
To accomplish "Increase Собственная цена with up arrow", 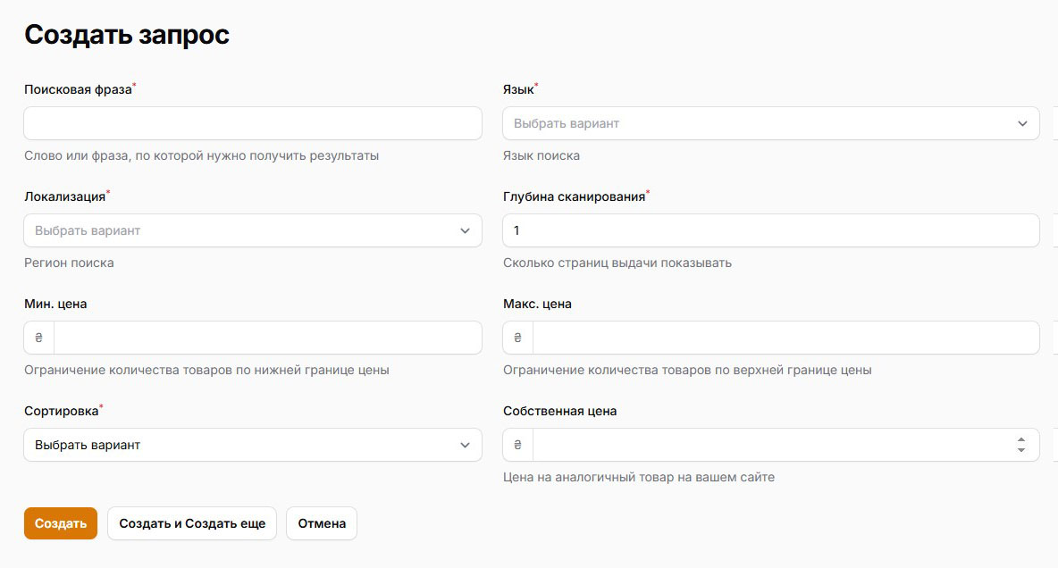I will [x=1021, y=439].
